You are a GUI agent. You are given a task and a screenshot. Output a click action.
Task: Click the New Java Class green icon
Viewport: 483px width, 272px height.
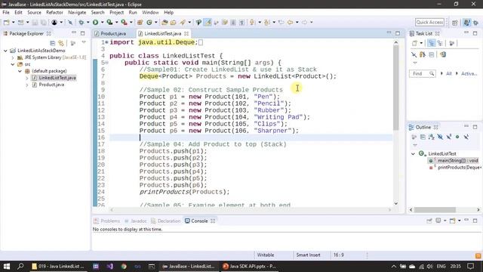(149, 22)
